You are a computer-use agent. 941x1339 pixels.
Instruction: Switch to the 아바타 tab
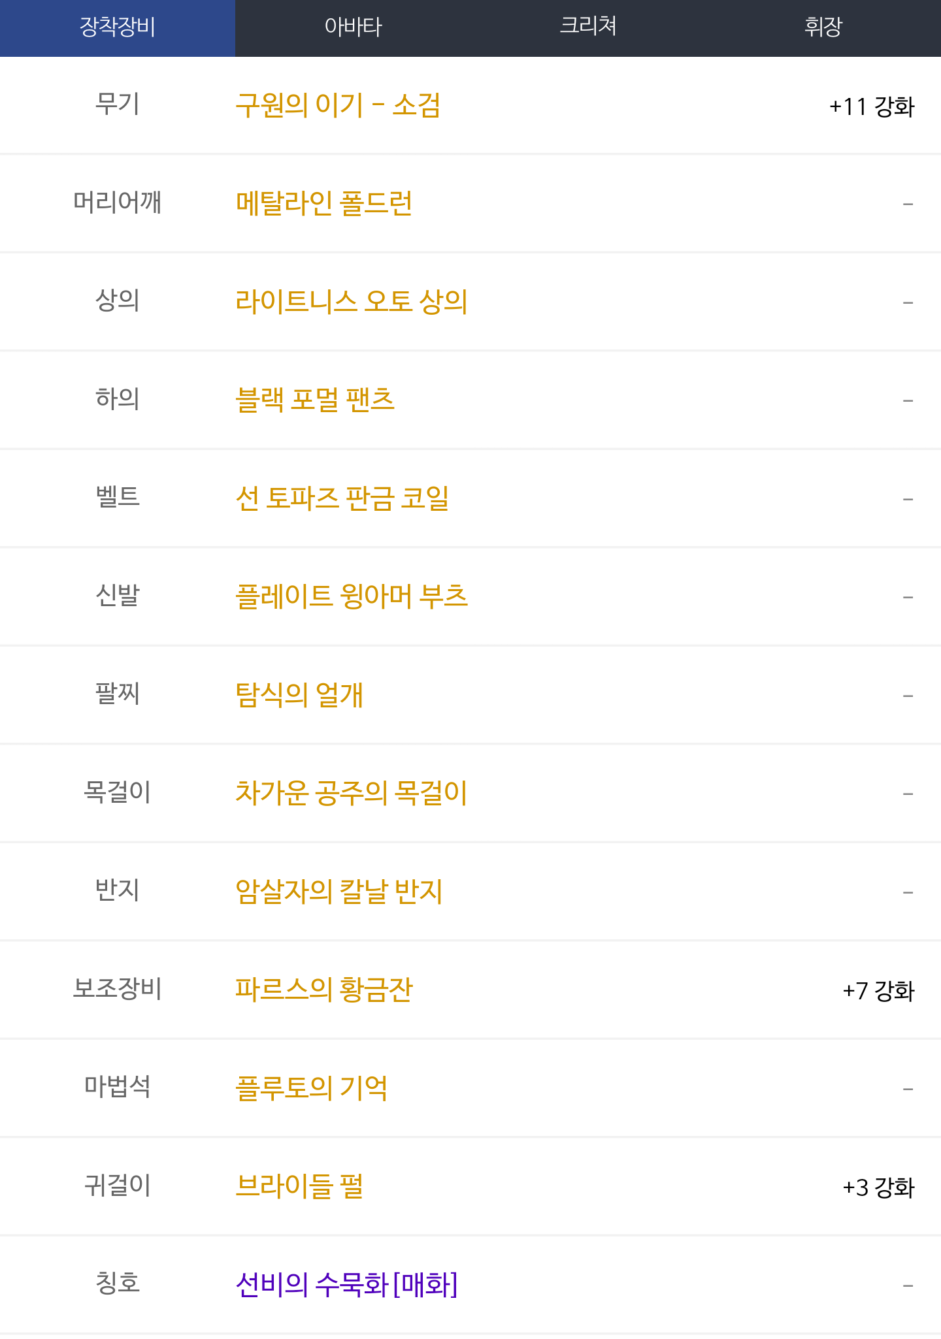[x=353, y=27]
